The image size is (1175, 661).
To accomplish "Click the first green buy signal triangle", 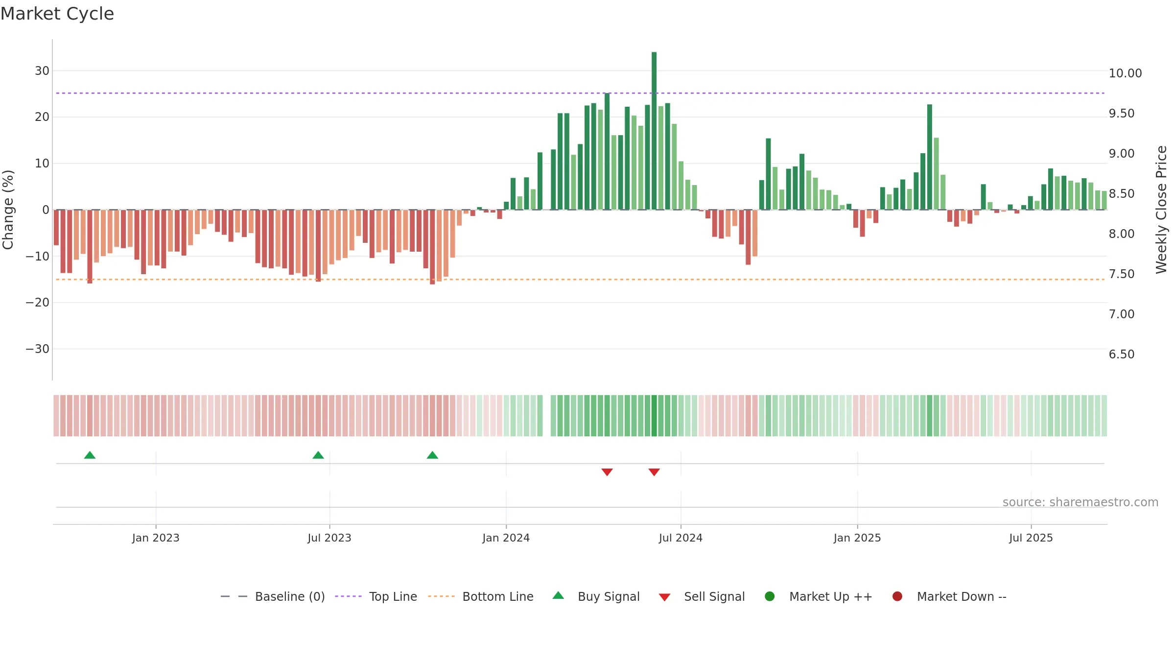I will [x=90, y=455].
